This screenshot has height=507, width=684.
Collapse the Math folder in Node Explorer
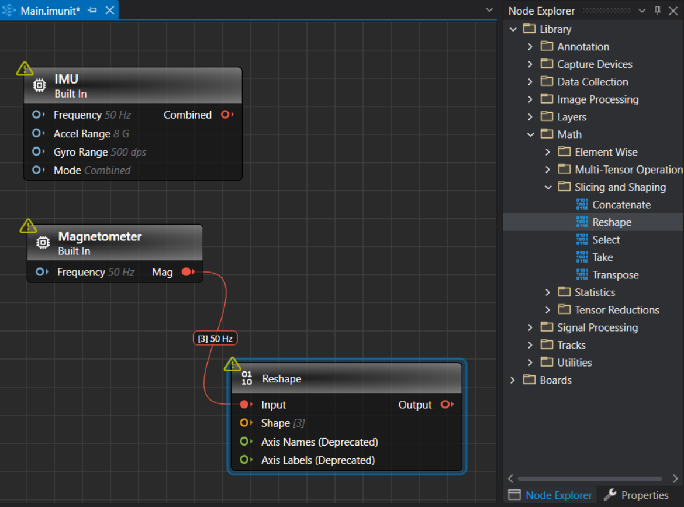point(530,134)
